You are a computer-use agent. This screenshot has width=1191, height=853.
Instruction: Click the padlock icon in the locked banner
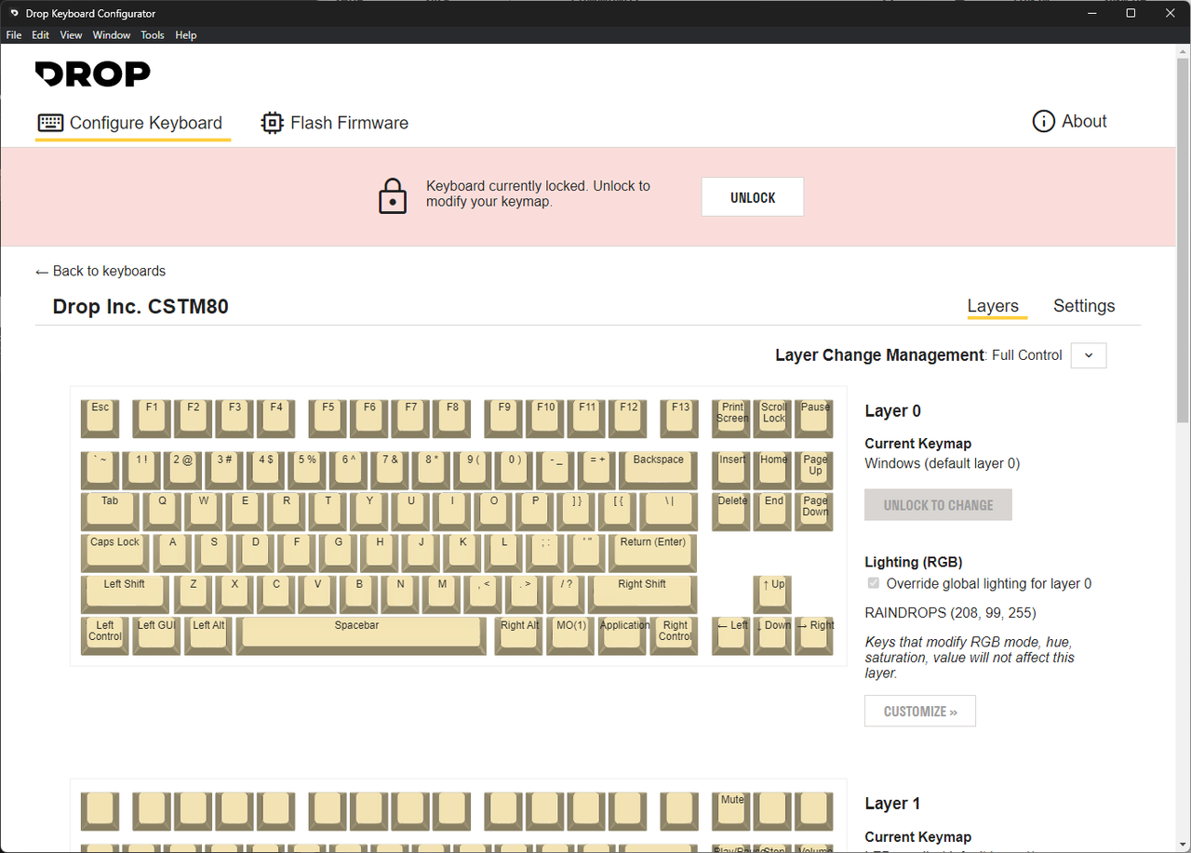(393, 196)
